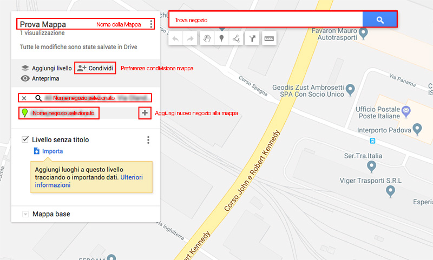
Task: Click the plus icon to add place
Action: pos(145,113)
